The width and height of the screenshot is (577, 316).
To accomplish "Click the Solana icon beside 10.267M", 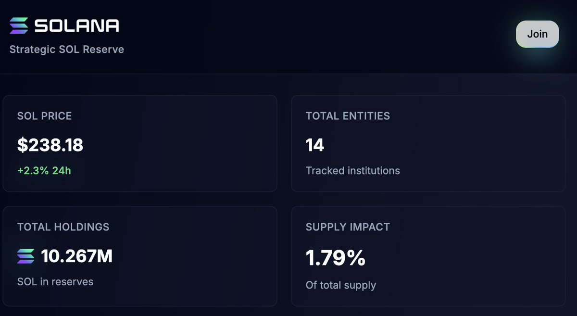I will coord(26,256).
